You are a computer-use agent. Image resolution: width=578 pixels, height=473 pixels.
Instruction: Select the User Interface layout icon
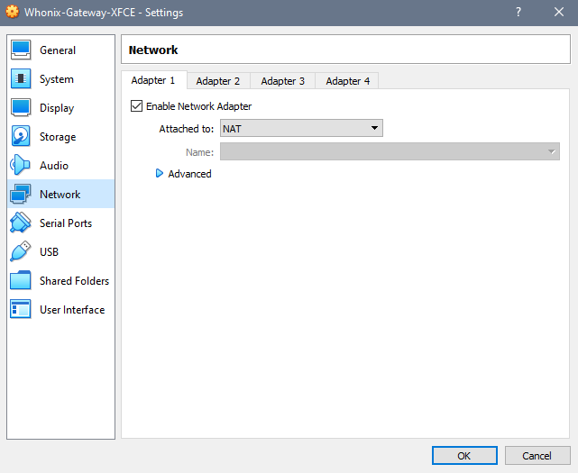click(x=21, y=310)
